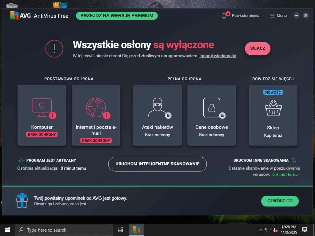Show hidden tray icons chevron
This screenshot has width=315, height=236.
coord(260,230)
